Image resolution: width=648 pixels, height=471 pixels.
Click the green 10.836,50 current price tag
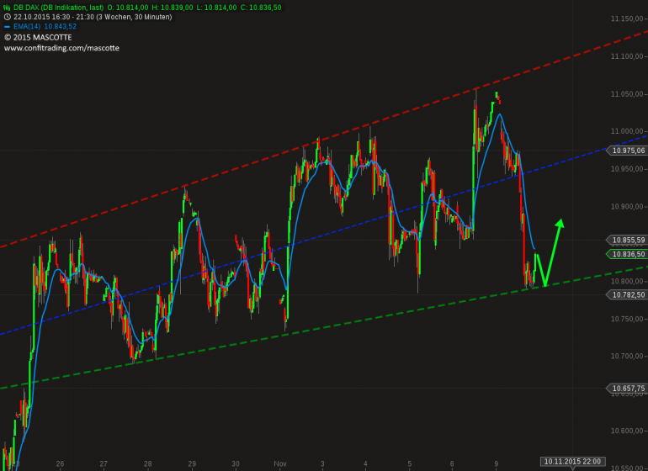[626, 254]
